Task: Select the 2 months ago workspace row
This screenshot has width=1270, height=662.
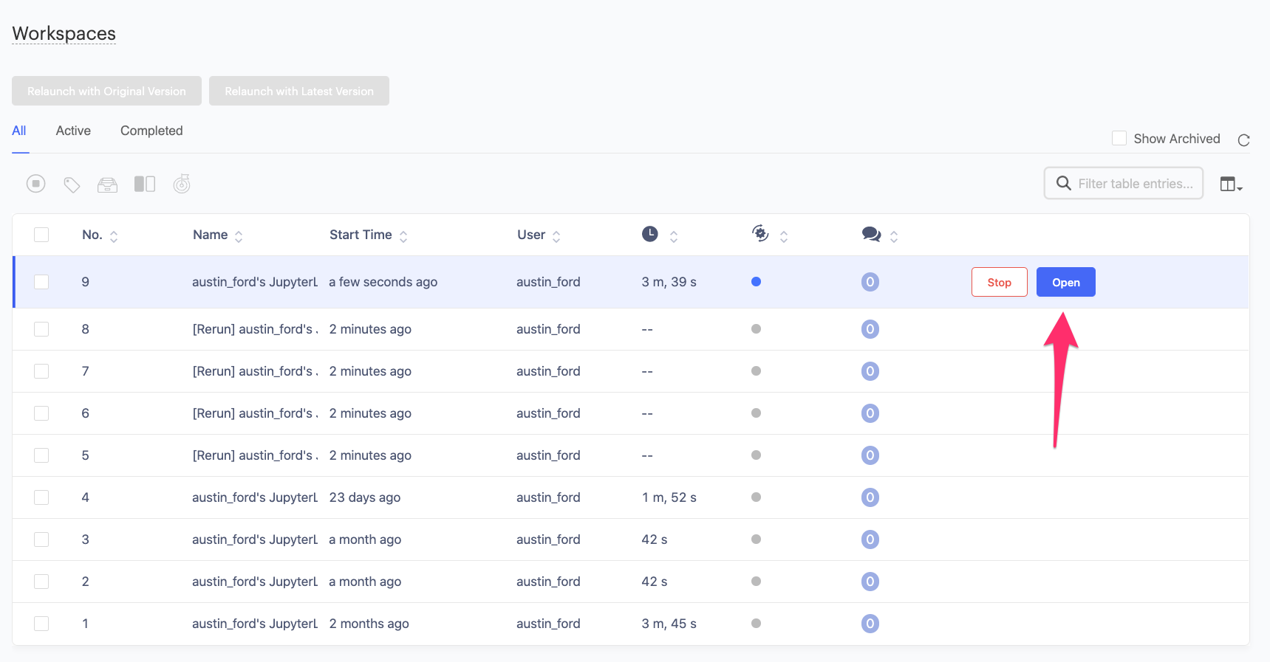Action: click(631, 624)
